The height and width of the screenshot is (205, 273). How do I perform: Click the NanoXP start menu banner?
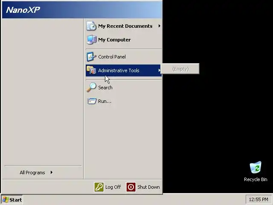(x=82, y=10)
